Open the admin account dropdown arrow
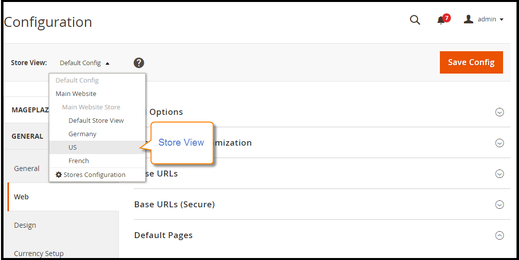519x260 pixels. click(x=502, y=19)
